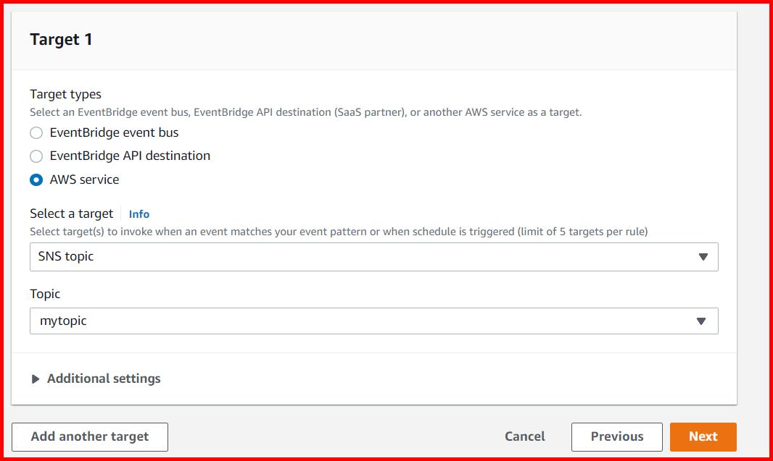
Task: Open the Topic dropdown showing mytopic
Action: coord(373,321)
